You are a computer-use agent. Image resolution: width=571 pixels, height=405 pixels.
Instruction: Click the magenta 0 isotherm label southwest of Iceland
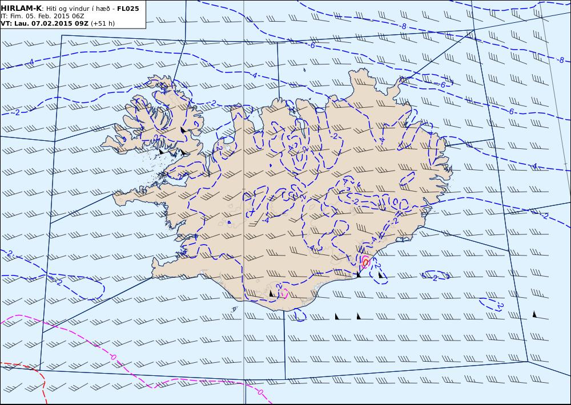113,357
